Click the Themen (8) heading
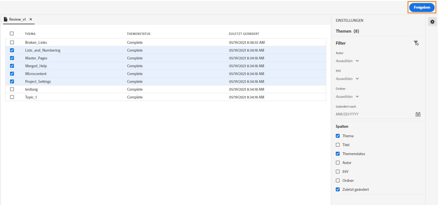 347,31
